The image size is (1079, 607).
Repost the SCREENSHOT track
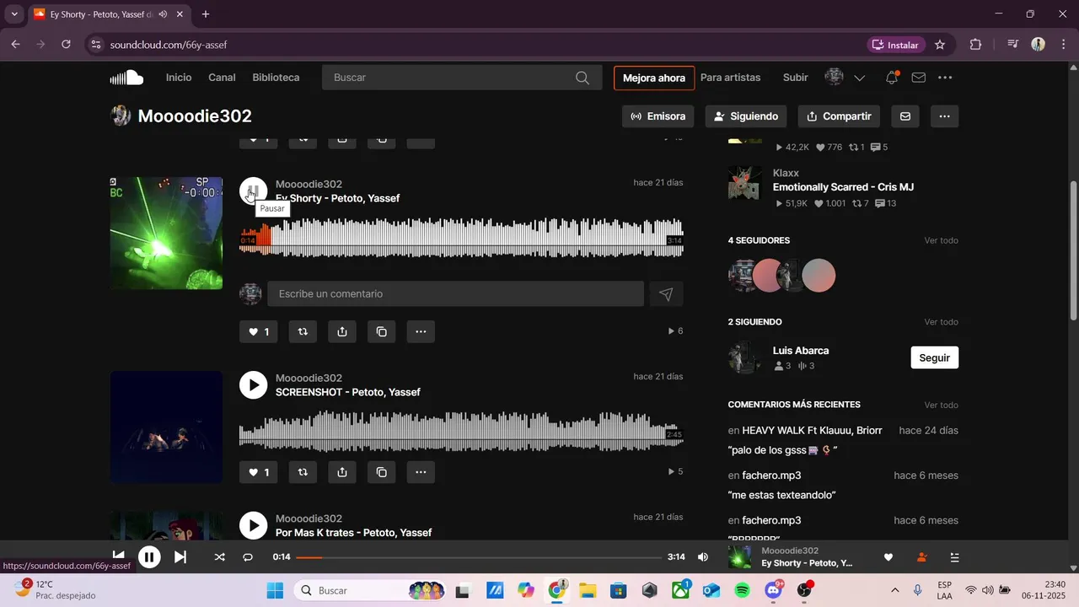click(x=303, y=472)
